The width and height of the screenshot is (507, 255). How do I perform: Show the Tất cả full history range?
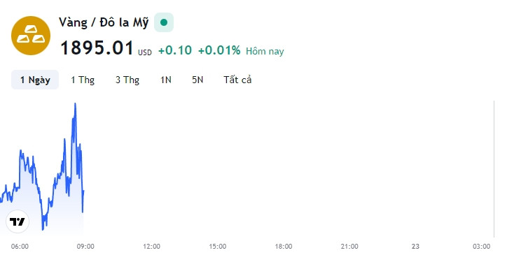click(237, 80)
